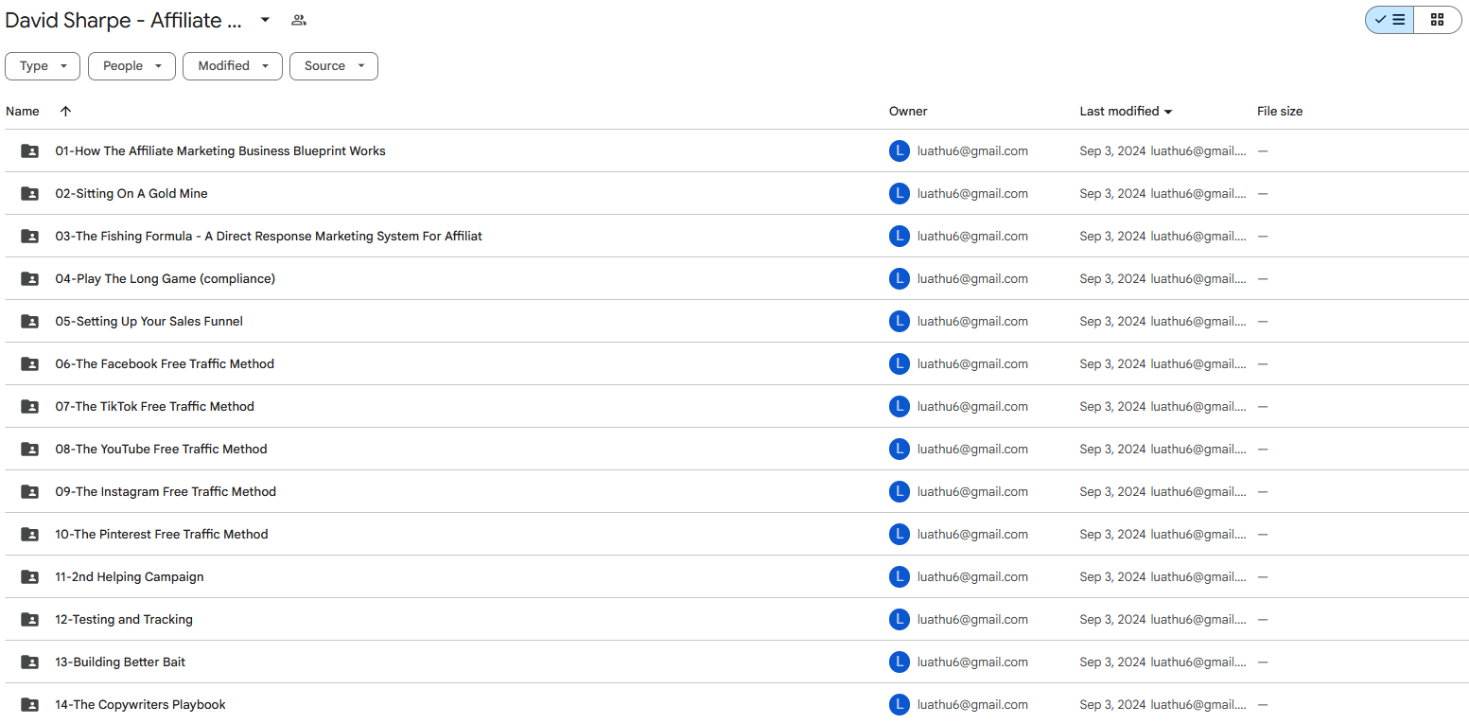Select '07-The TikTok Free Traffic Method' name
Image resolution: width=1469 pixels, height=724 pixels.
pyautogui.click(x=155, y=407)
